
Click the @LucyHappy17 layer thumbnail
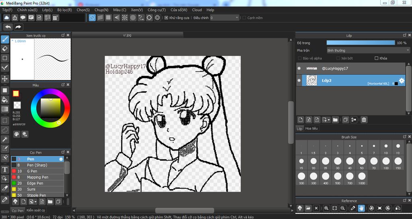[311, 68]
